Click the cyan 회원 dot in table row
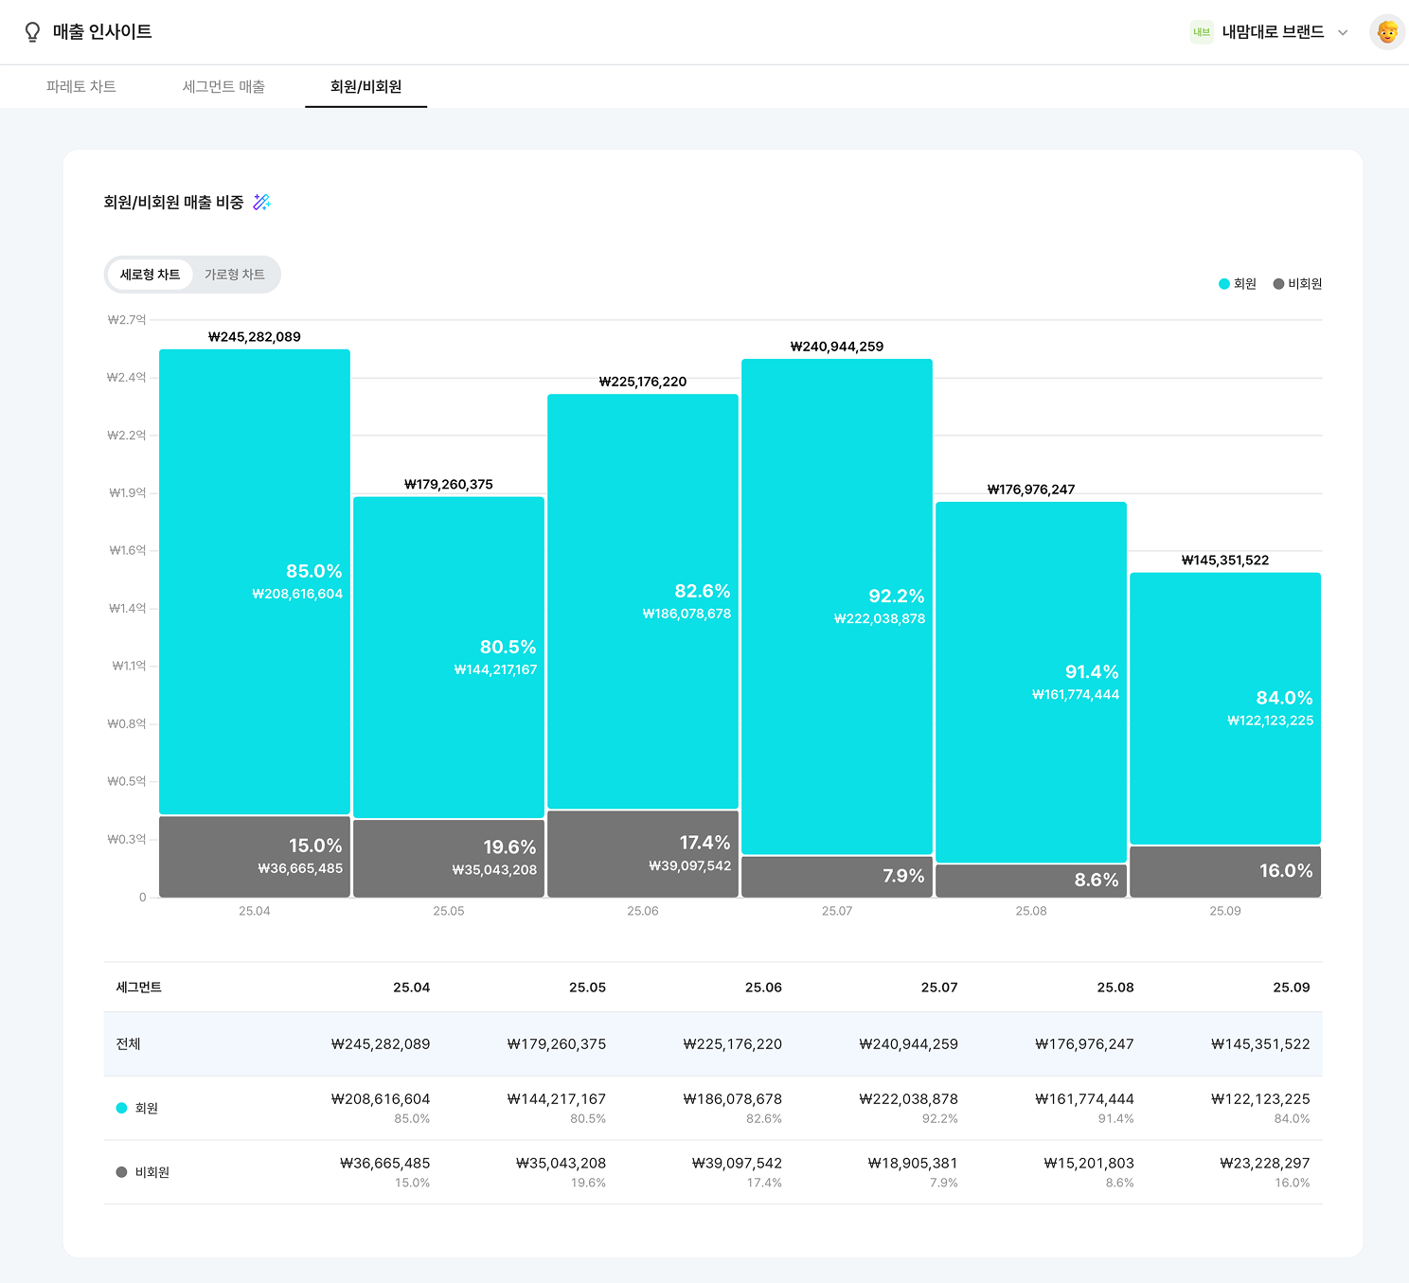Image resolution: width=1409 pixels, height=1283 pixels. pos(121,1108)
